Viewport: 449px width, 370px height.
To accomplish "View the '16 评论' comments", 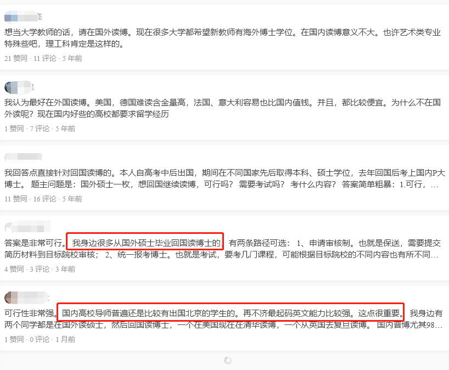I will click(x=44, y=199).
